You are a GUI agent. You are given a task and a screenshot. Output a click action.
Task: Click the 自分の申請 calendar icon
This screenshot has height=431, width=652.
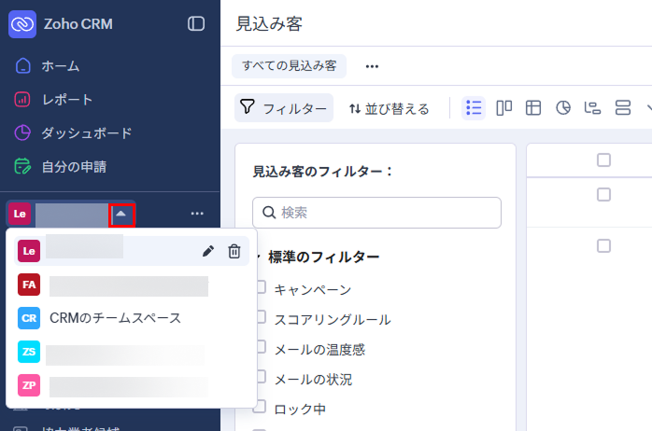(x=22, y=166)
